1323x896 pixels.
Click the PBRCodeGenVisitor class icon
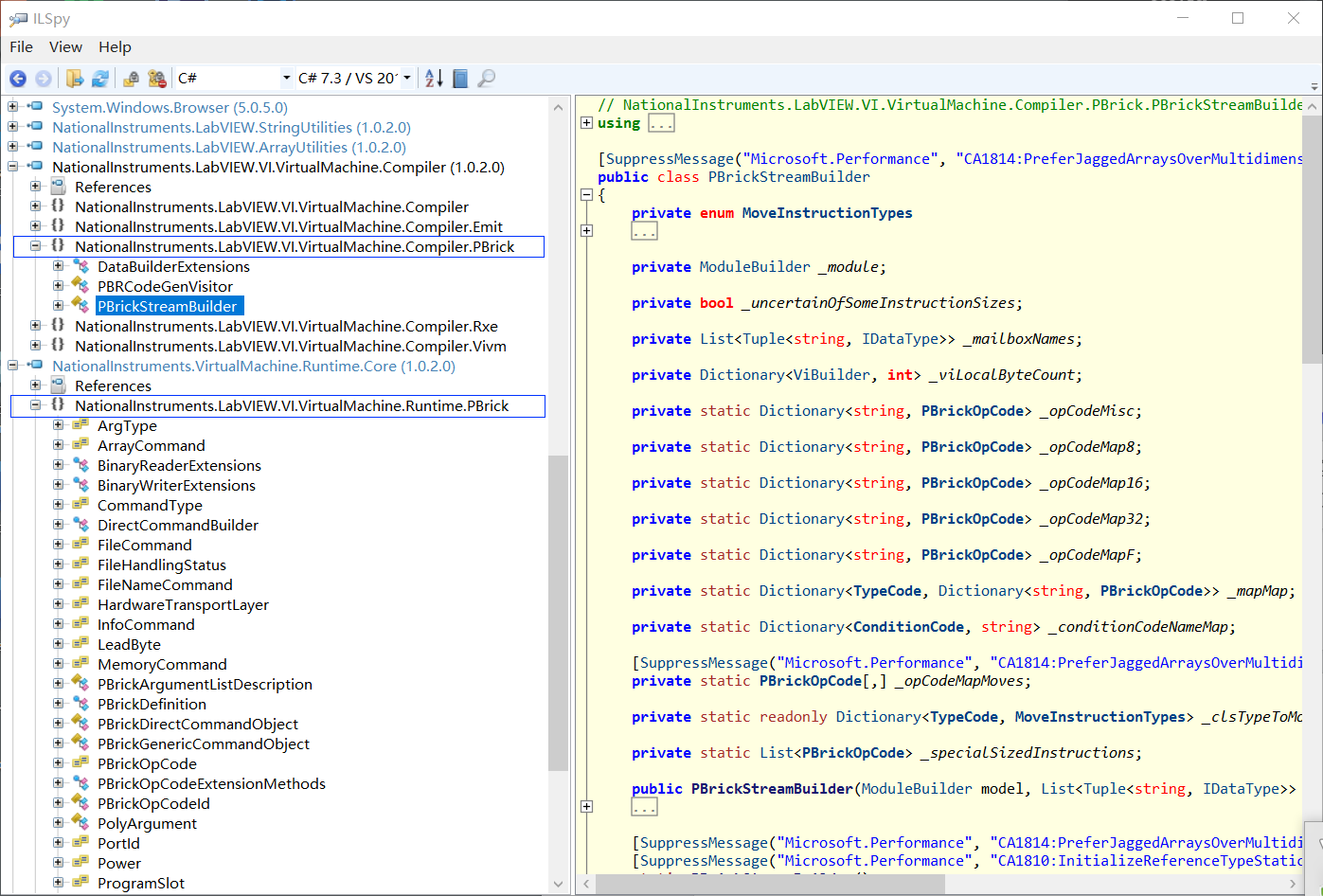[x=80, y=286]
